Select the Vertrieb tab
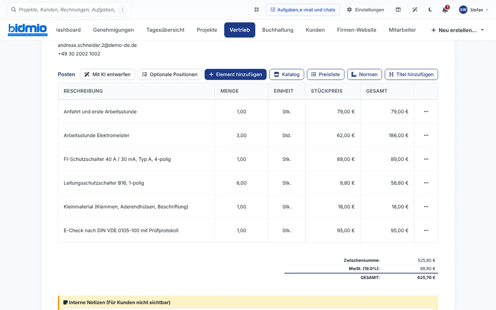 click(240, 30)
